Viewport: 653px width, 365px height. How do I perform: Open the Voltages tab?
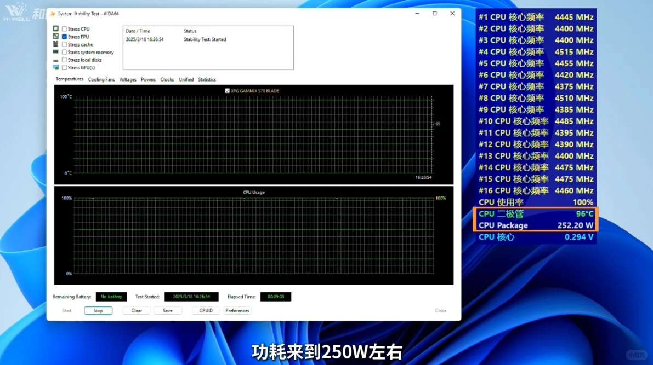127,79
